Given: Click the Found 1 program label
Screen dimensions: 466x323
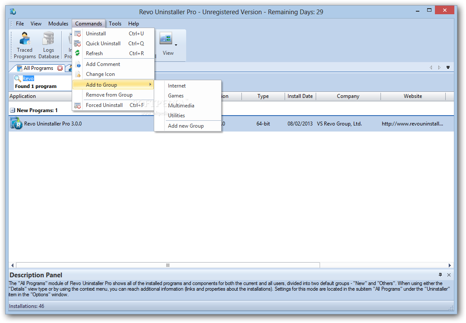Looking at the screenshot, I should point(36,86).
